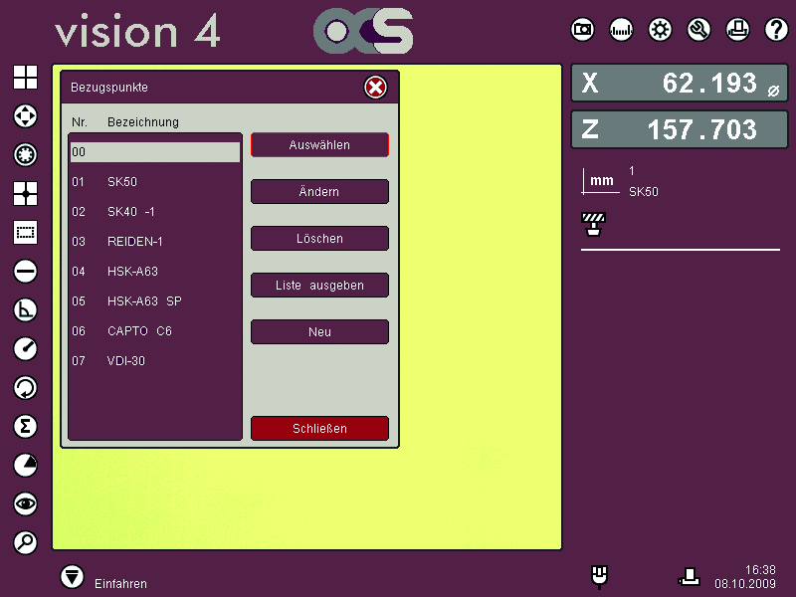
Task: Select reference point 04 HSK-A63
Action: point(155,272)
